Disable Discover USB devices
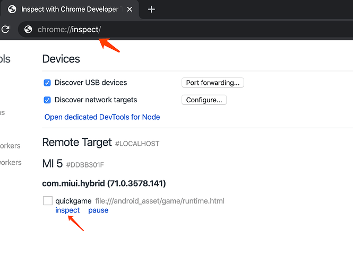This screenshot has width=353, height=265. pos(47,83)
